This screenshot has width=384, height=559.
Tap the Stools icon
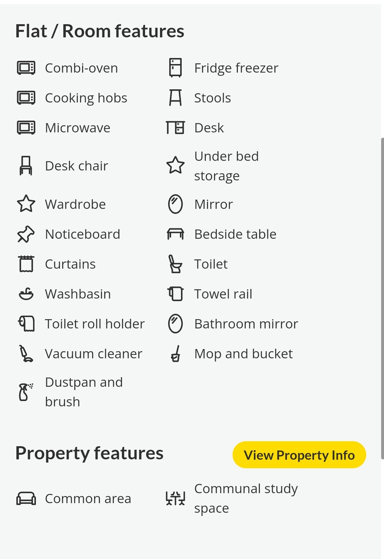(175, 98)
